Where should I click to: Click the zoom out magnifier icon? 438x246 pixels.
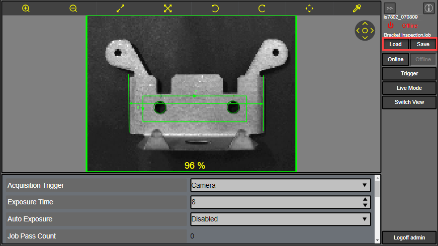[x=73, y=9]
